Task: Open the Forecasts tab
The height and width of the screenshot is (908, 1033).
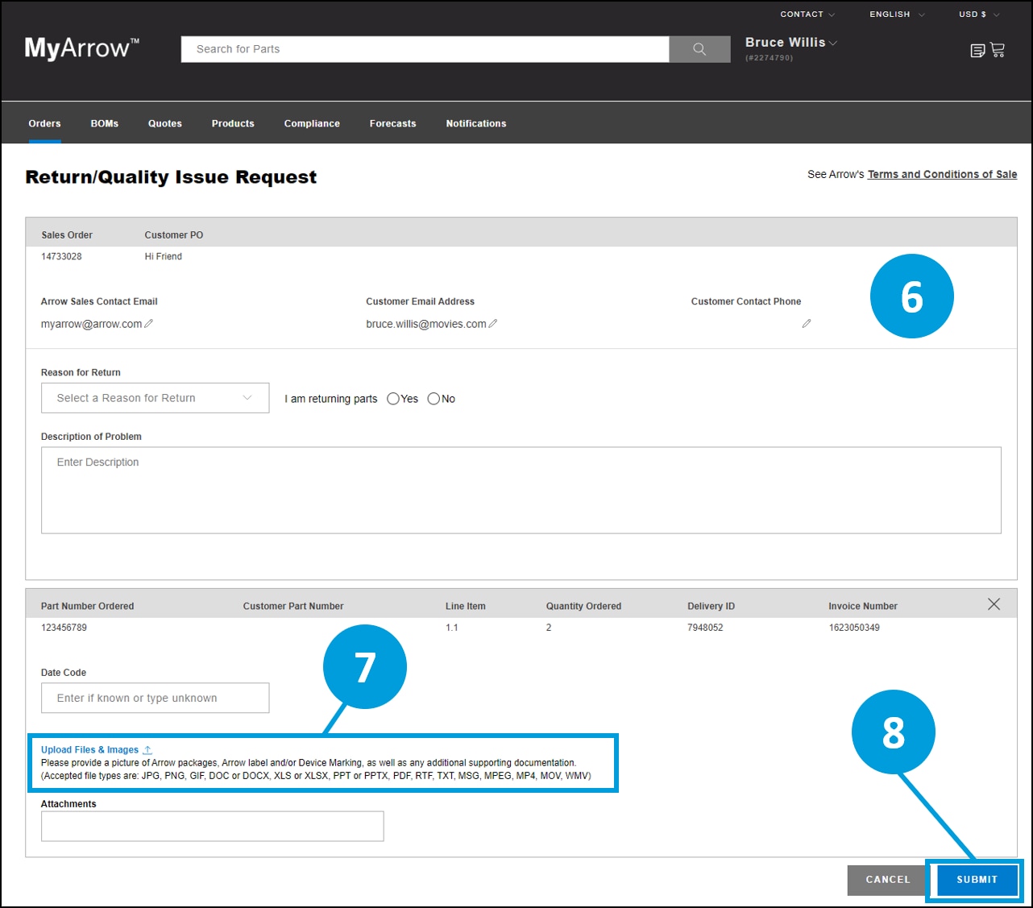Action: pyautogui.click(x=392, y=123)
